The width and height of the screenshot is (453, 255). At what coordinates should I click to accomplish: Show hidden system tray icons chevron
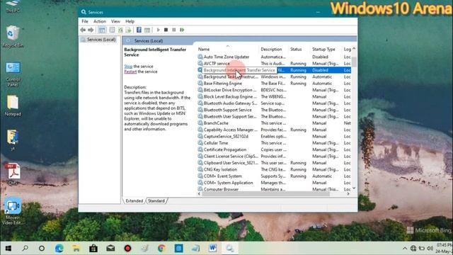(405, 249)
